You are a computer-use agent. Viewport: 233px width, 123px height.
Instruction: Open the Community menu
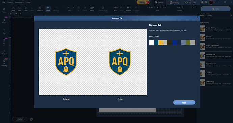[20, 2]
